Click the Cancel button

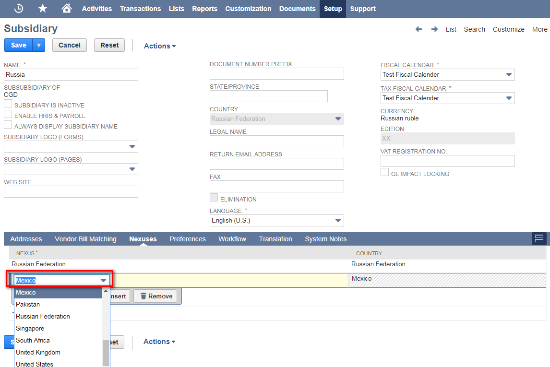pyautogui.click(x=69, y=45)
